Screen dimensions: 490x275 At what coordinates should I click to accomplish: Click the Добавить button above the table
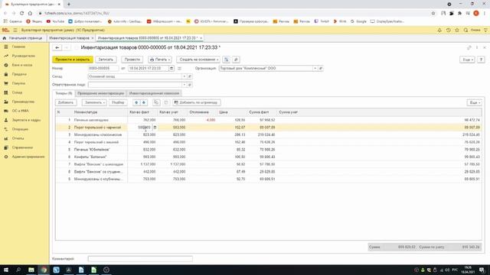(x=66, y=102)
